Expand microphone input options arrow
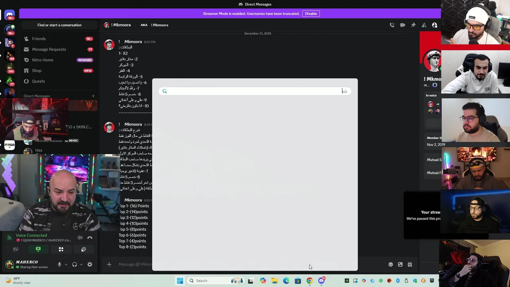 [x=66, y=264]
